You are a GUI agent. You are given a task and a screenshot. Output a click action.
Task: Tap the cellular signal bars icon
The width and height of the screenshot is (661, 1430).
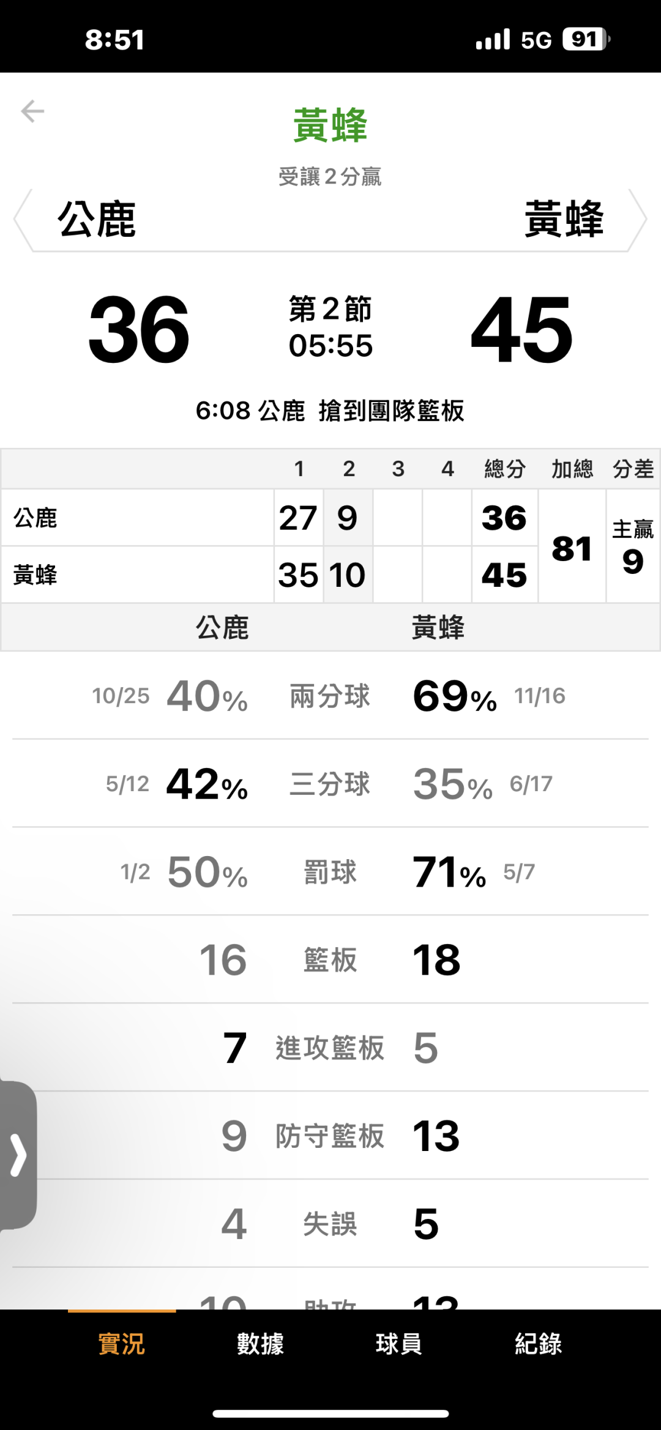[493, 40]
